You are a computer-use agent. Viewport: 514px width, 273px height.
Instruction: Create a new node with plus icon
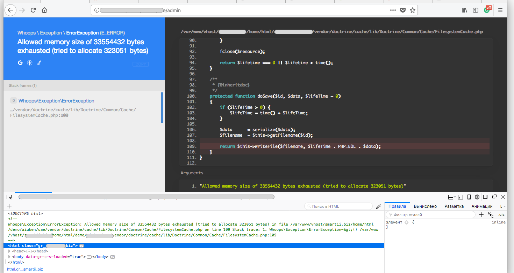(9, 206)
